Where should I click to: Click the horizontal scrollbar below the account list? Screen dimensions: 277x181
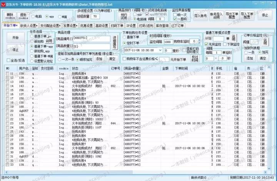pyautogui.click(x=136, y=172)
